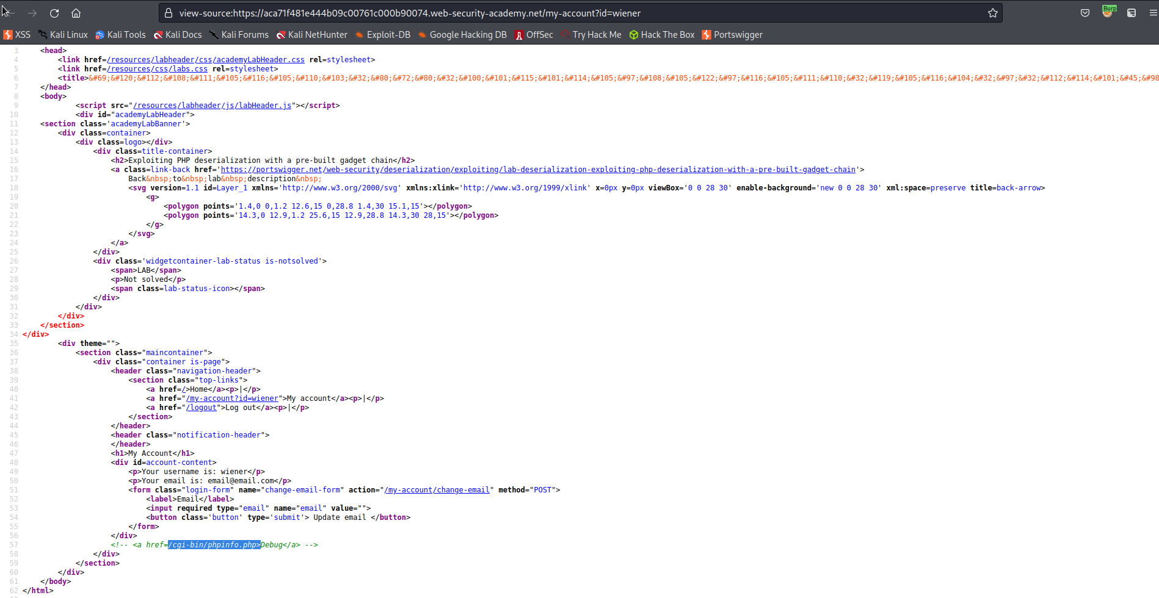Viewport: 1159px width, 598px height.
Task: Open the Try Hack Me bookmark
Action: tap(591, 35)
